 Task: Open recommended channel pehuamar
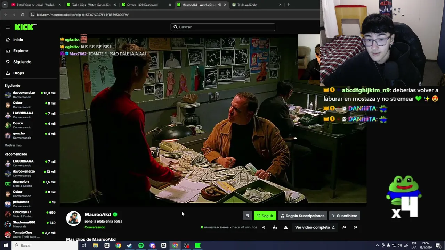(30, 204)
